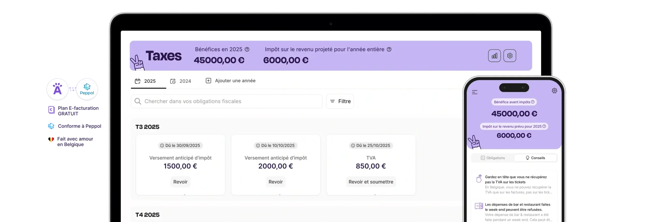Tap the phone's settings gear icon
663x222 pixels.
[x=554, y=91]
